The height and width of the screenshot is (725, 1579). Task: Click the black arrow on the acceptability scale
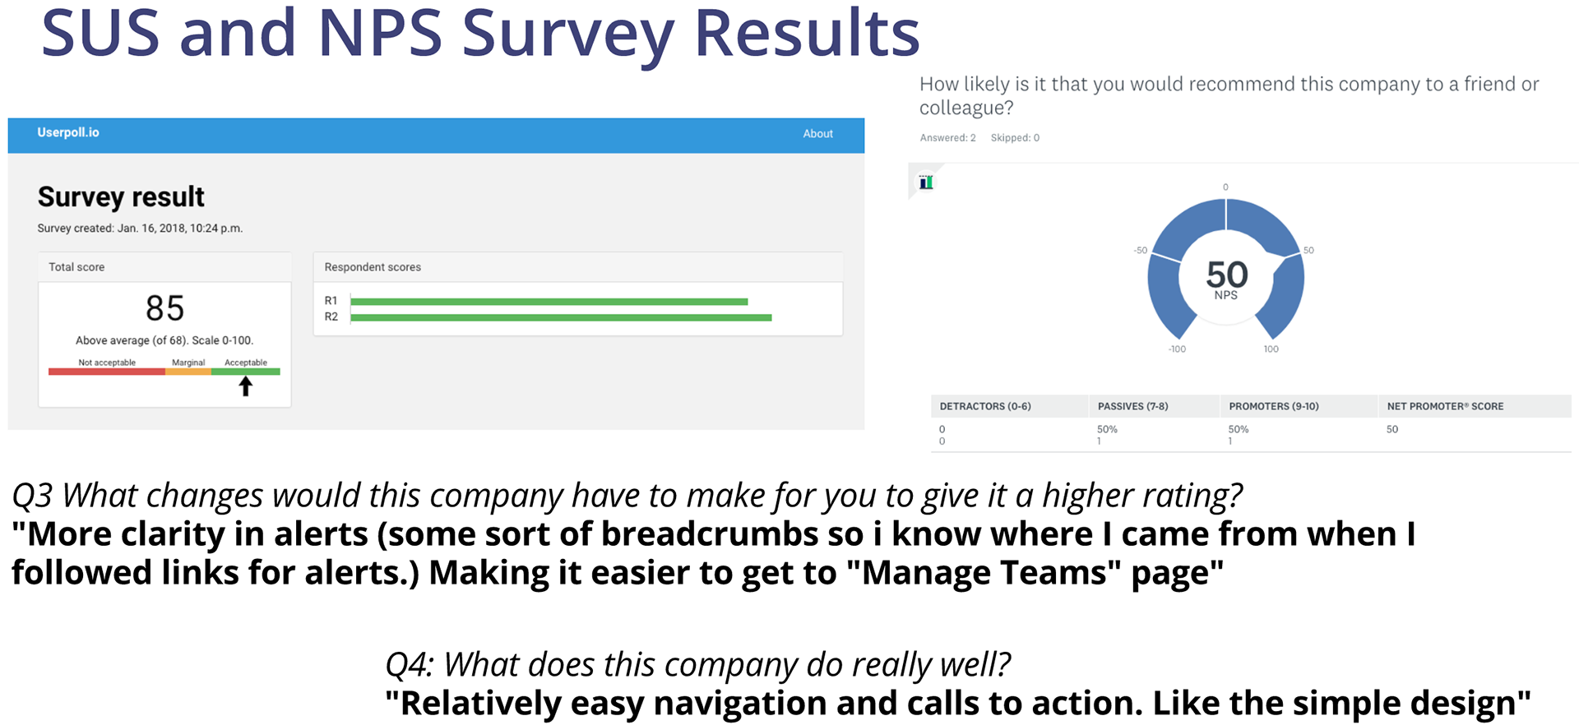245,386
